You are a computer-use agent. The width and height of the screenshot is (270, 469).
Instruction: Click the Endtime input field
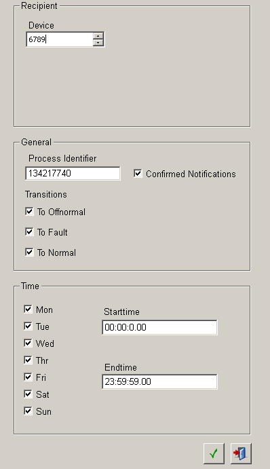pyautogui.click(x=159, y=381)
